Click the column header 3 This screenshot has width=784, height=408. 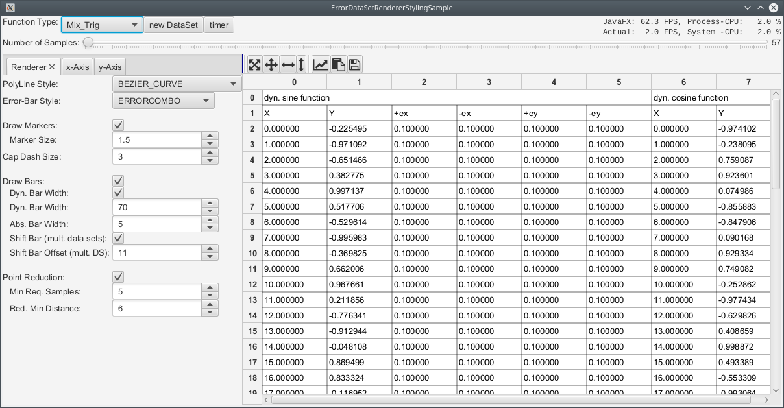[489, 82]
